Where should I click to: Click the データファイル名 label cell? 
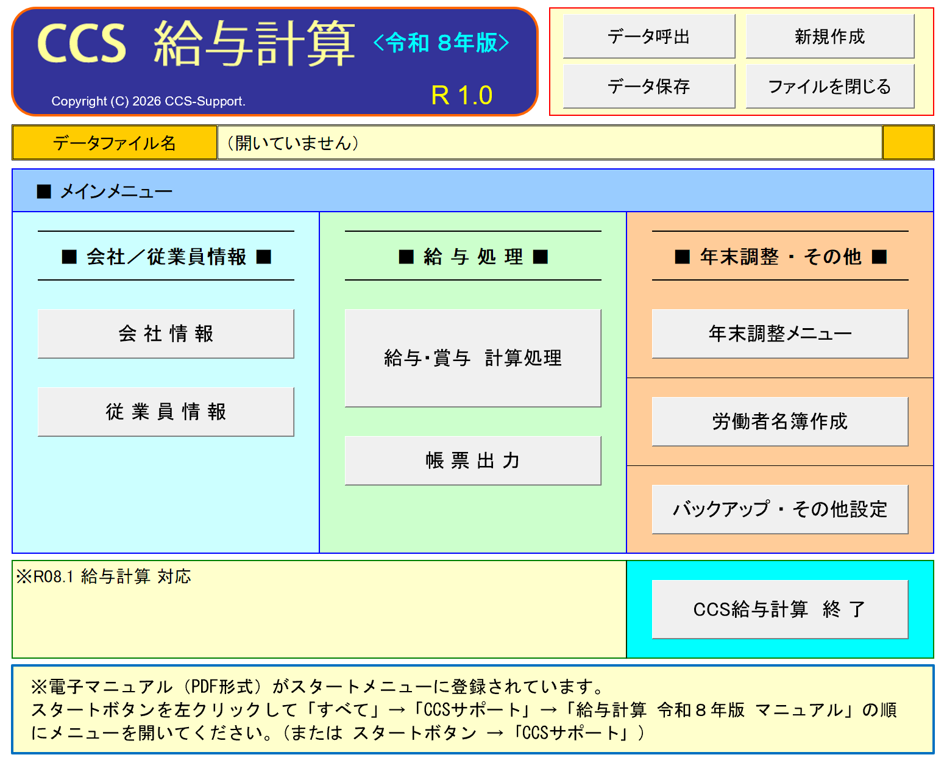(x=115, y=143)
